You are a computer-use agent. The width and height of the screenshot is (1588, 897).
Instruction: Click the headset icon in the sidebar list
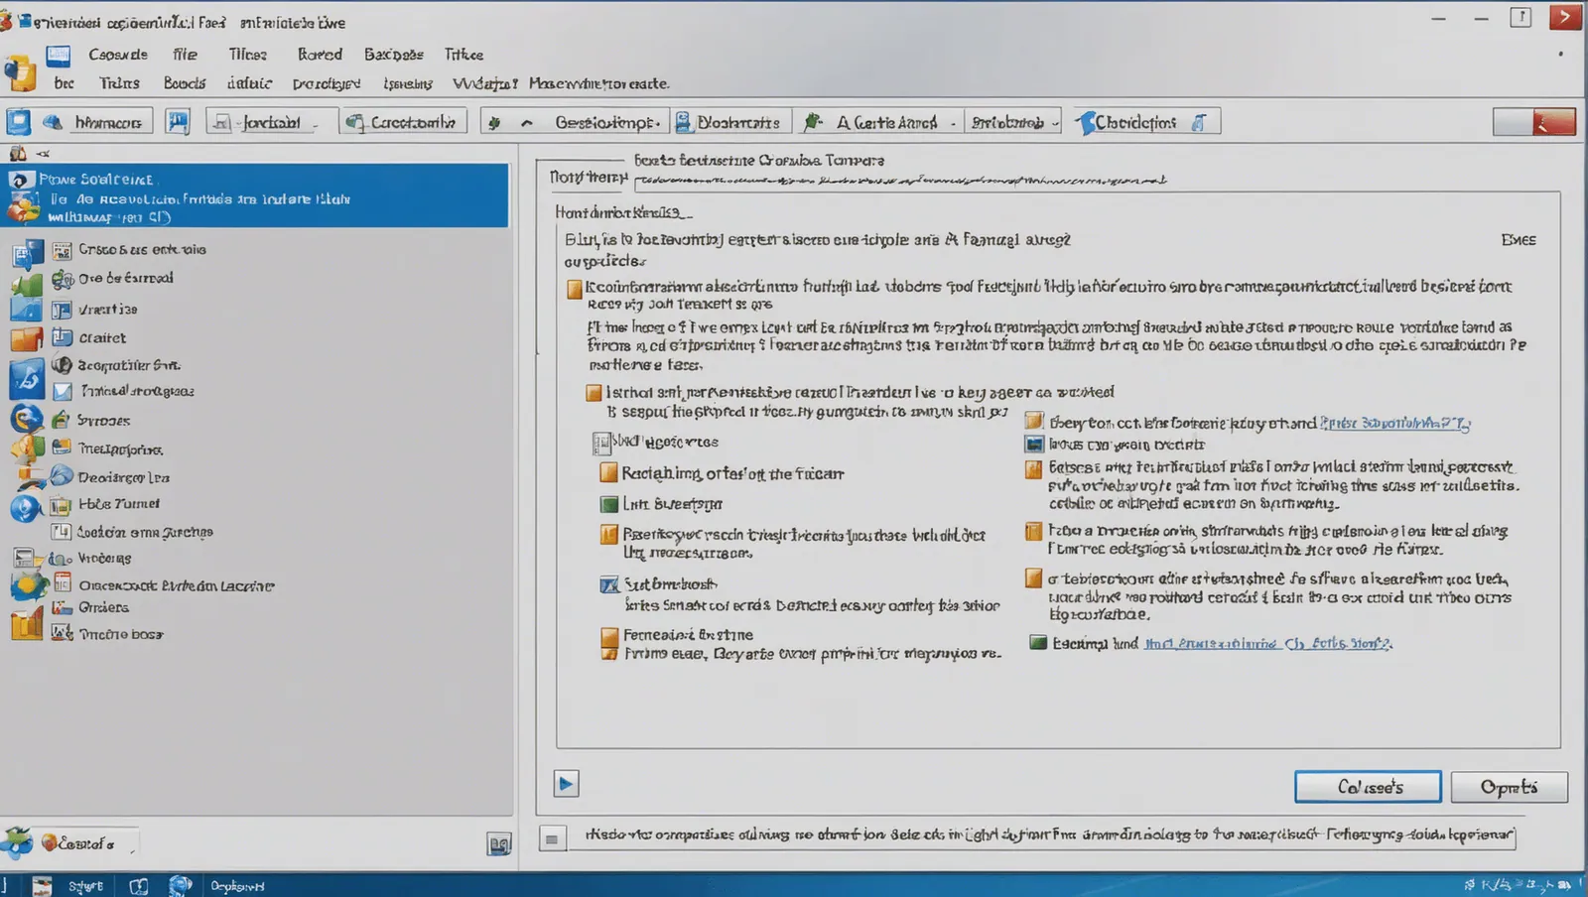pos(62,364)
